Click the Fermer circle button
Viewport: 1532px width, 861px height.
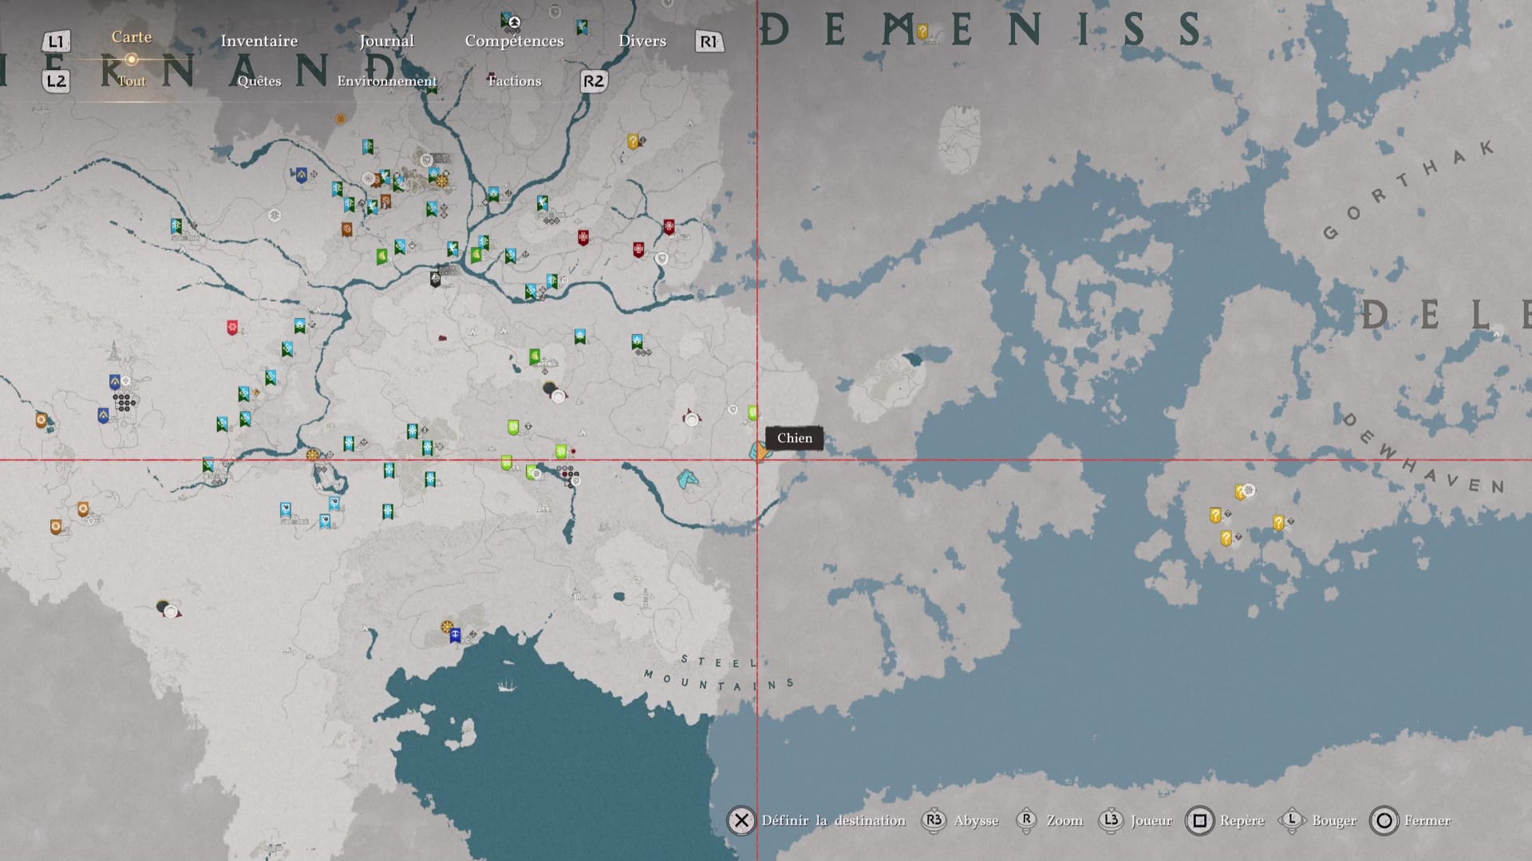coord(1384,820)
